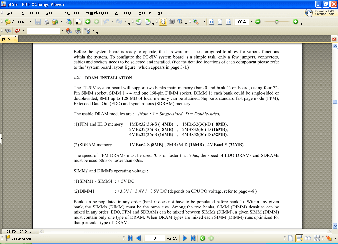
Task: Find previous search result
Action: 69,31
